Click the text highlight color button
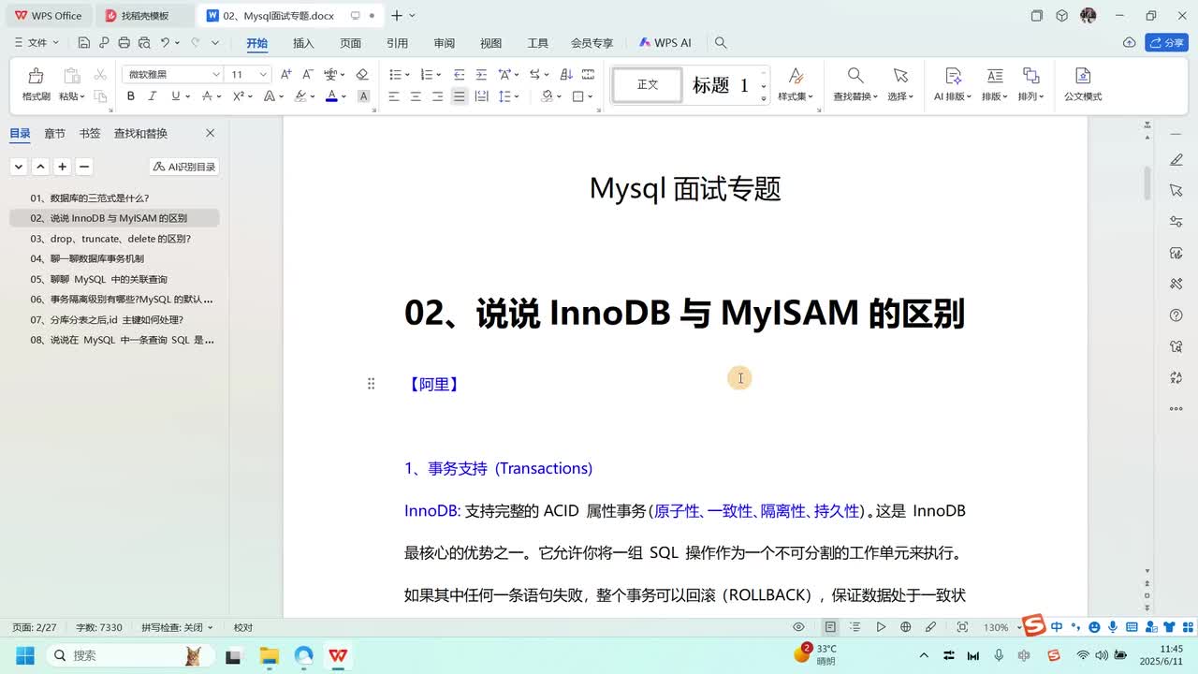This screenshot has height=674, width=1198. [300, 96]
